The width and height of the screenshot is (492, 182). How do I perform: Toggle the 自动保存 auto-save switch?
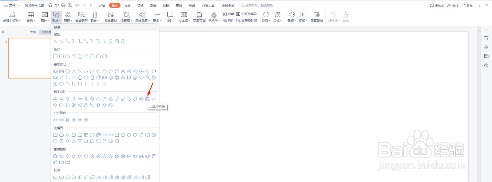click(42, 5)
